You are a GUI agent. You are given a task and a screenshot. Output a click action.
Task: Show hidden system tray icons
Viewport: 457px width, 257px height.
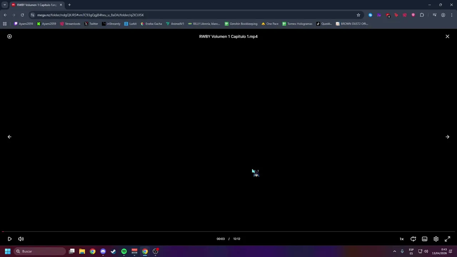(395, 251)
